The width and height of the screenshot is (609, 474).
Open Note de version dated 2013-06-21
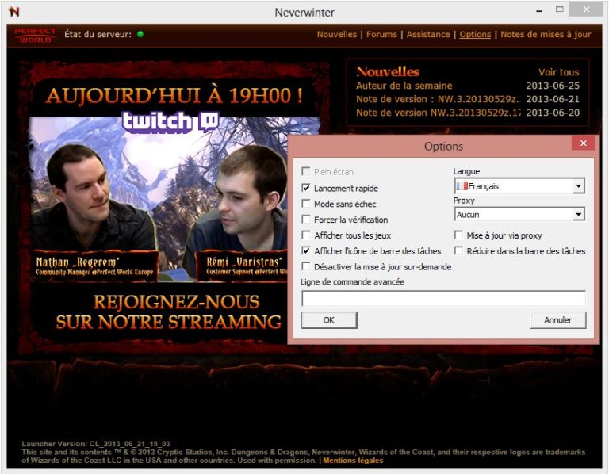coord(438,99)
